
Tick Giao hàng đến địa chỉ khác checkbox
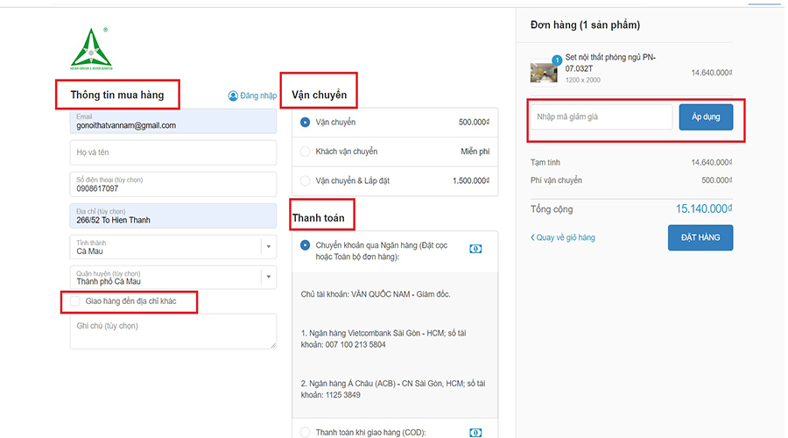[x=75, y=302]
